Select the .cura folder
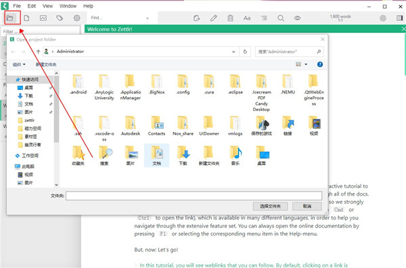The width and height of the screenshot is (406, 268). (209, 85)
